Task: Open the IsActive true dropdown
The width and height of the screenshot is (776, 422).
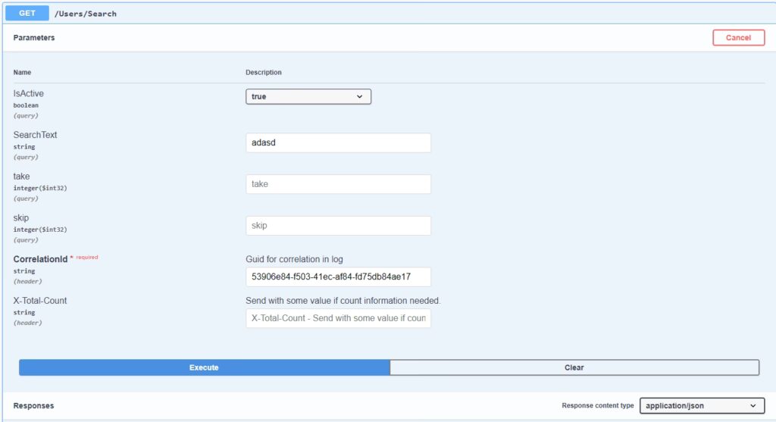Action: tap(308, 97)
